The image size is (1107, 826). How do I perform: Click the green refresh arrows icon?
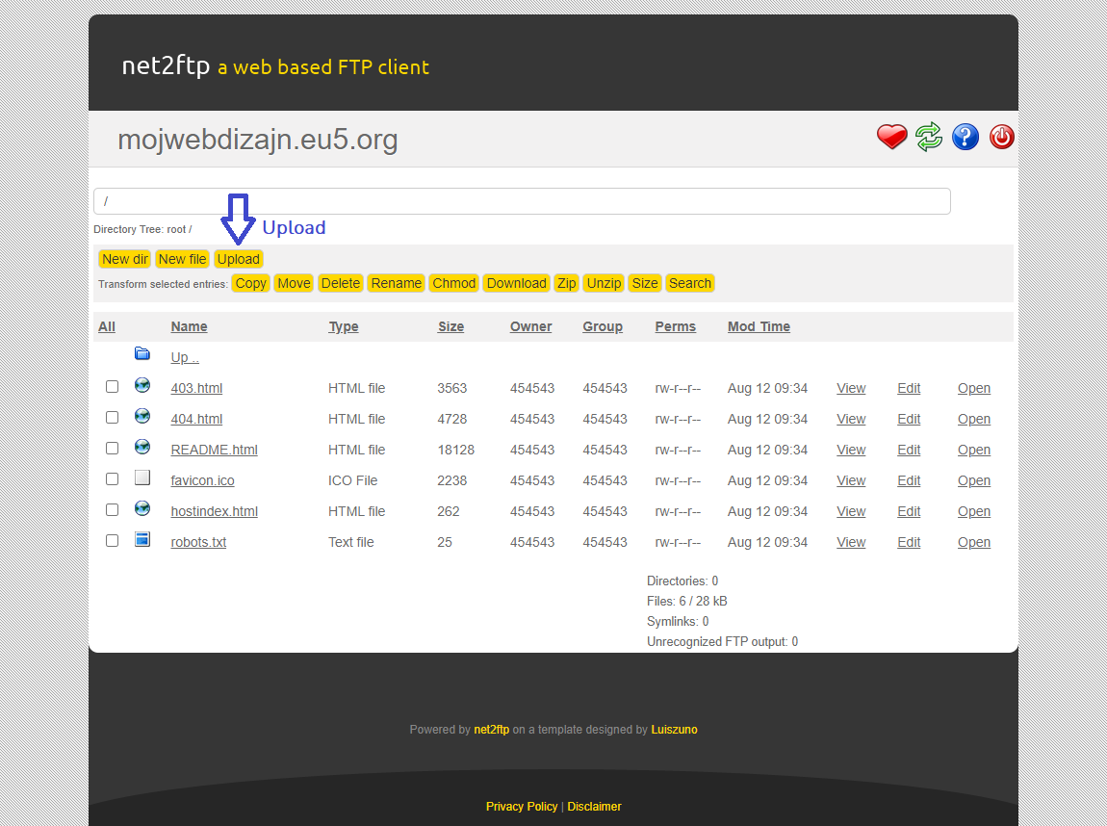[x=928, y=137]
